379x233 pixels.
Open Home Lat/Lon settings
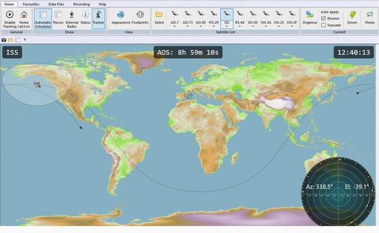(x=23, y=19)
